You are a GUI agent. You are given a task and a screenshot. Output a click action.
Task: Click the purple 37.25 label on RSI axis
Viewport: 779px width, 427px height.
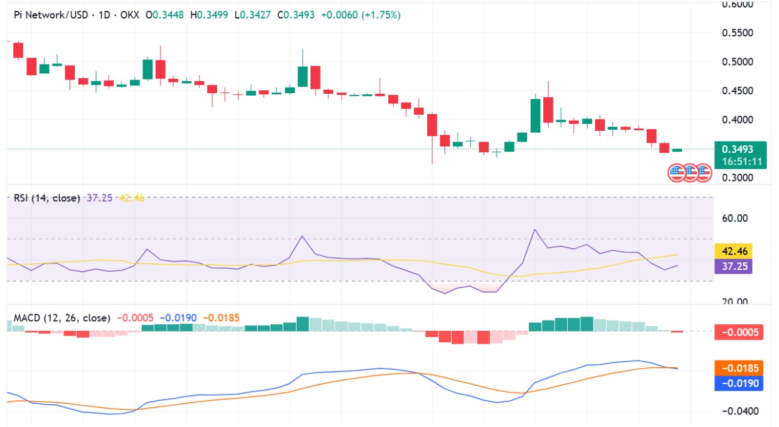pyautogui.click(x=734, y=266)
